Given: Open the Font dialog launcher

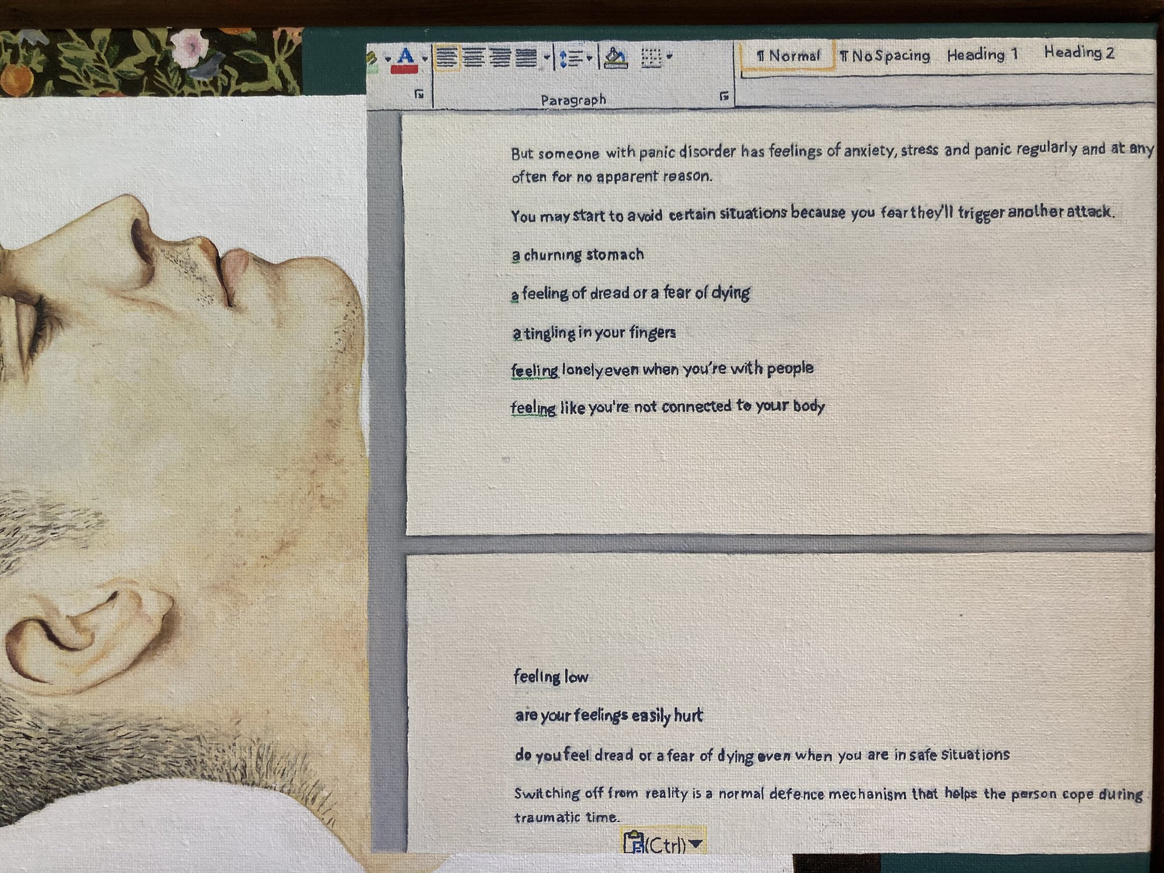Looking at the screenshot, I should tap(419, 94).
